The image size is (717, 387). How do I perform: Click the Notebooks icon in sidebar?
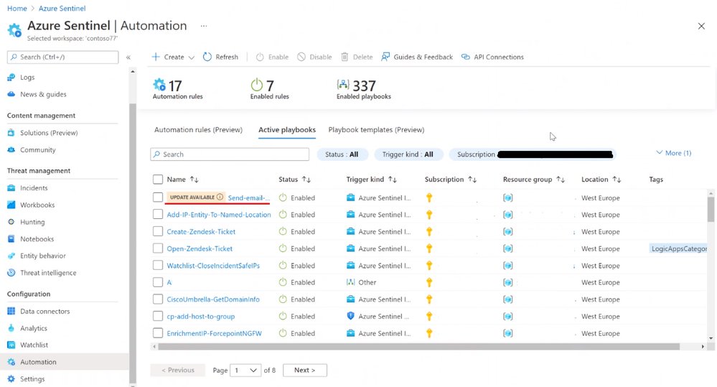pos(11,239)
